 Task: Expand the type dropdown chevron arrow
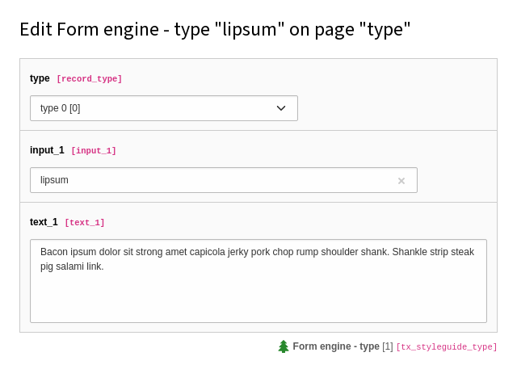click(x=281, y=108)
